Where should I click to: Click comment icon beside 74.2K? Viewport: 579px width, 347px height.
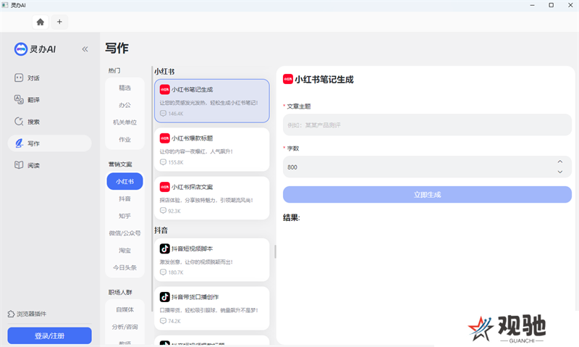coord(164,321)
